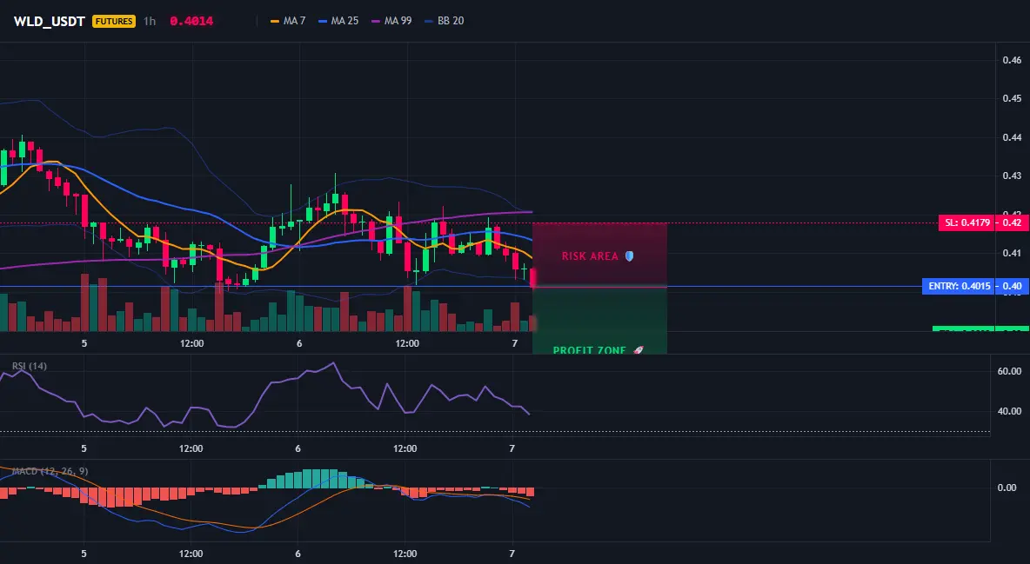
Task: Click the 0.46 price axis value
Action: (x=1012, y=60)
